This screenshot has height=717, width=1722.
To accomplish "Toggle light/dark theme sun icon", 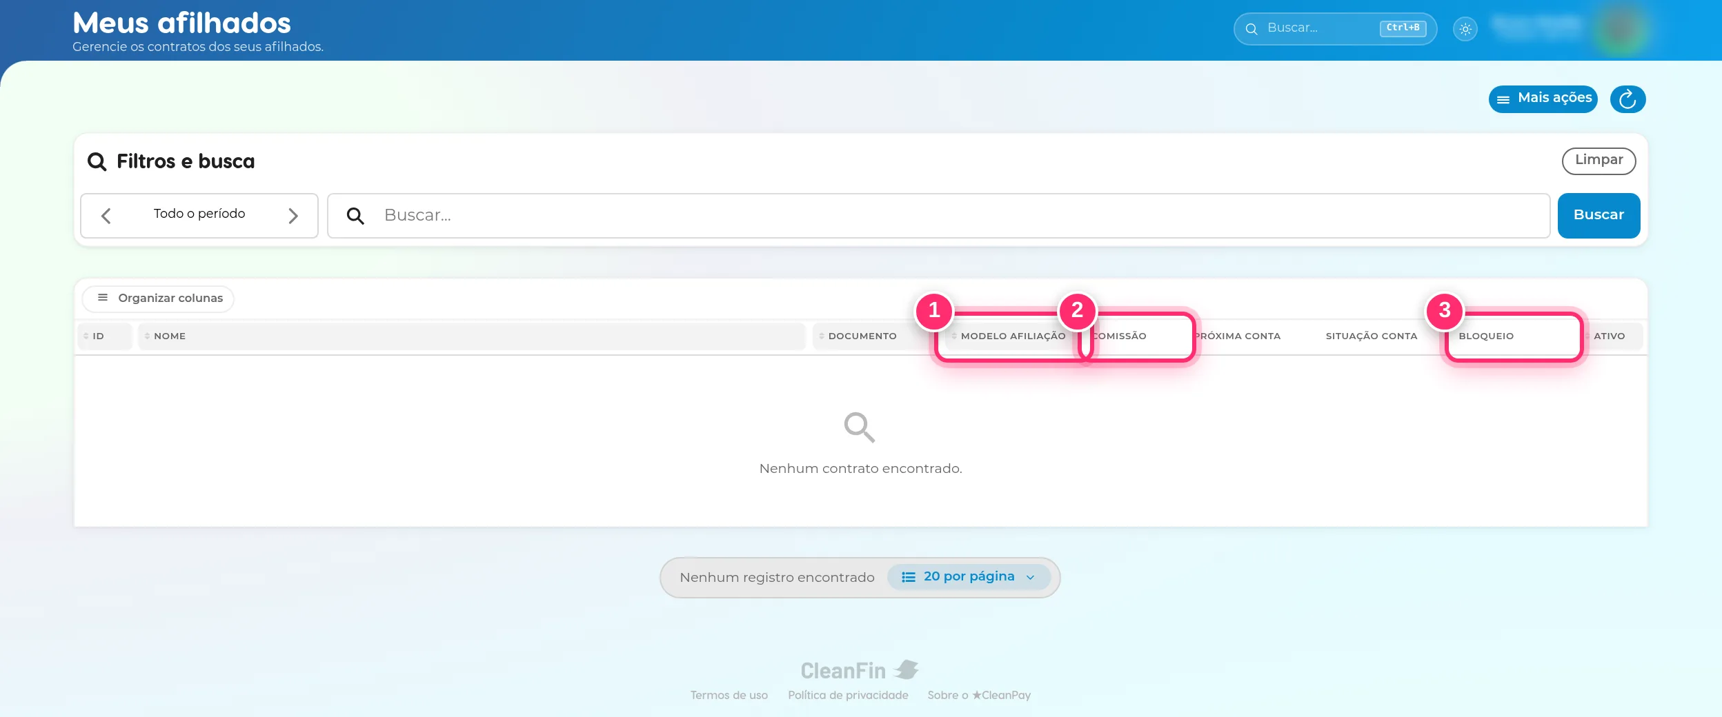I will pyautogui.click(x=1465, y=29).
